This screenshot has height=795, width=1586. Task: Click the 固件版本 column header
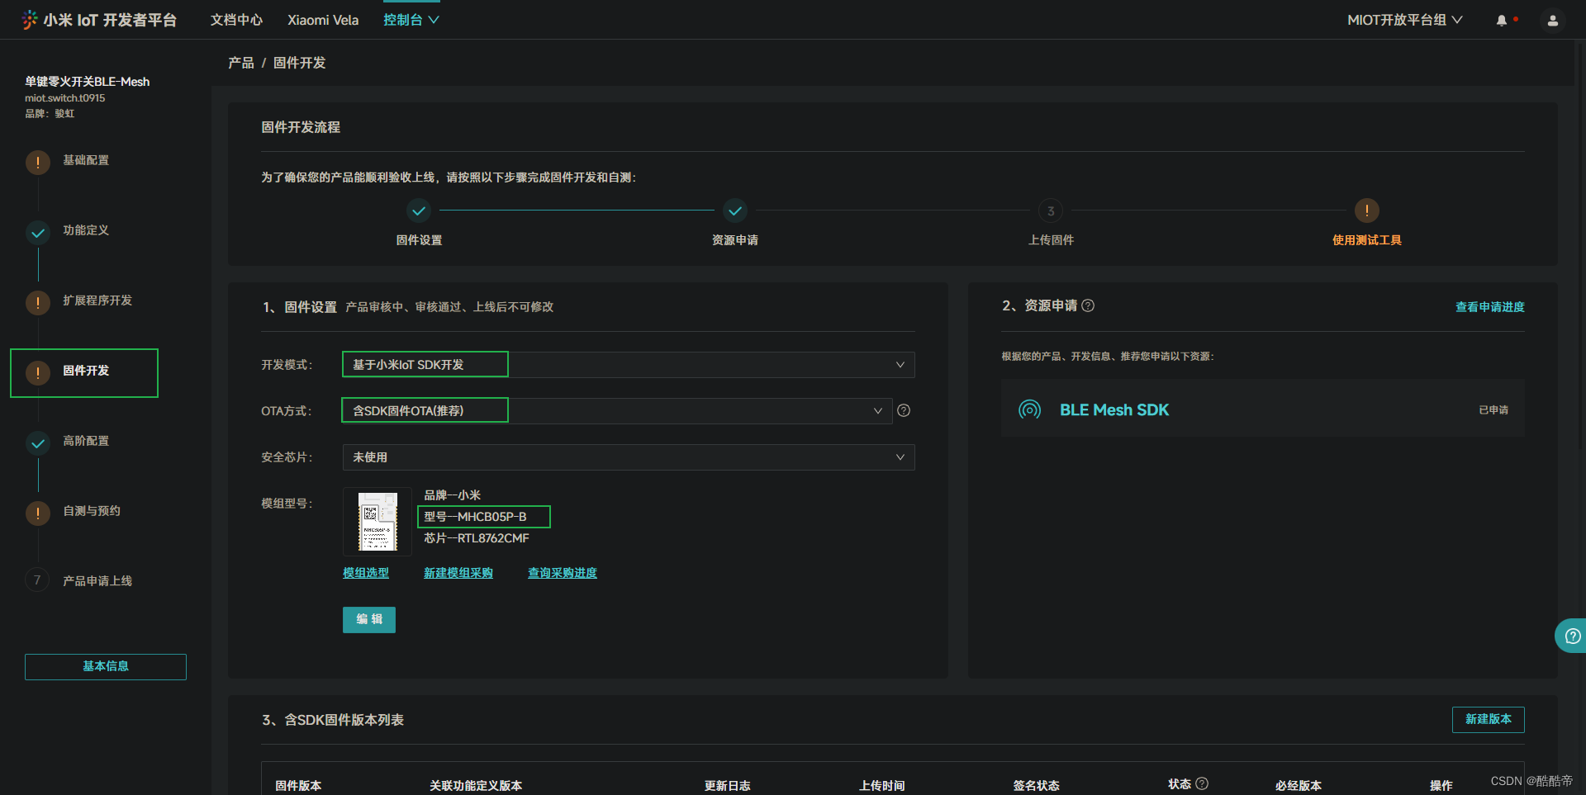[x=298, y=786]
